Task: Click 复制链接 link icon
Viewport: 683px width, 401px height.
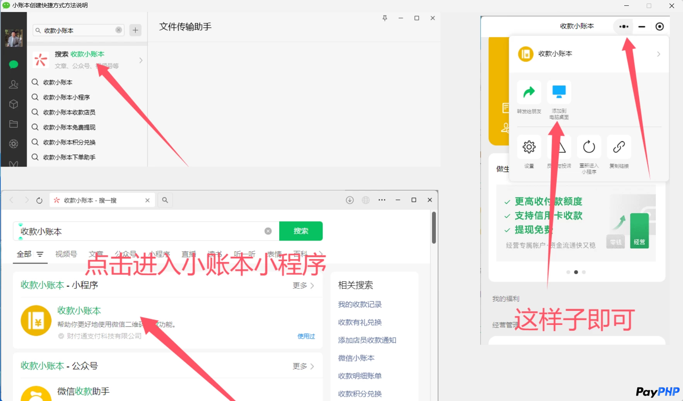Action: click(x=619, y=147)
